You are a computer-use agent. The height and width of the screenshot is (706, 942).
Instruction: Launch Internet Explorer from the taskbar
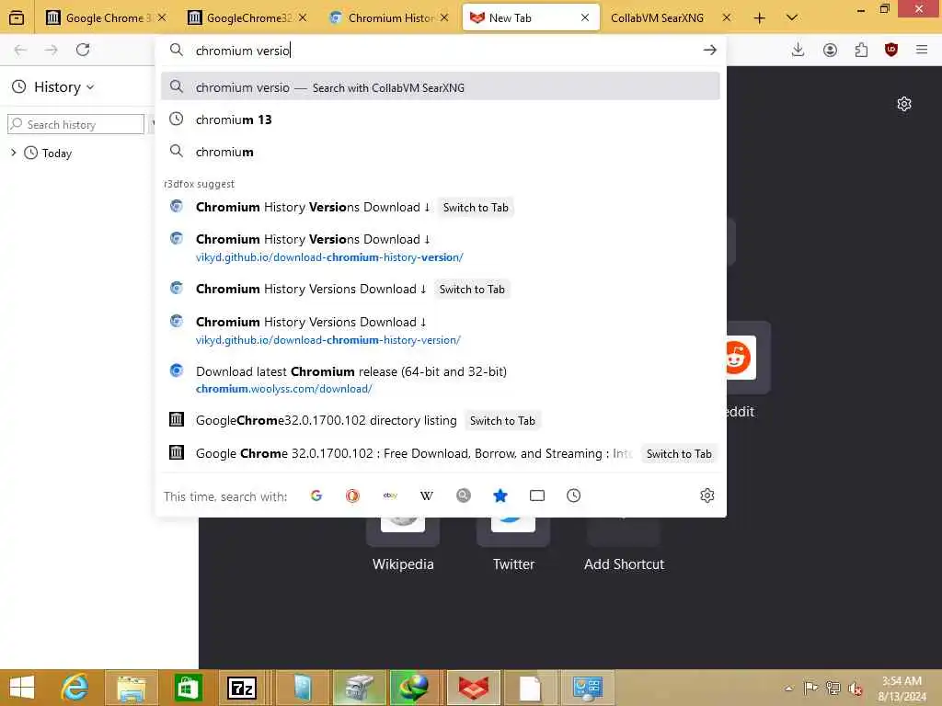pyautogui.click(x=75, y=688)
